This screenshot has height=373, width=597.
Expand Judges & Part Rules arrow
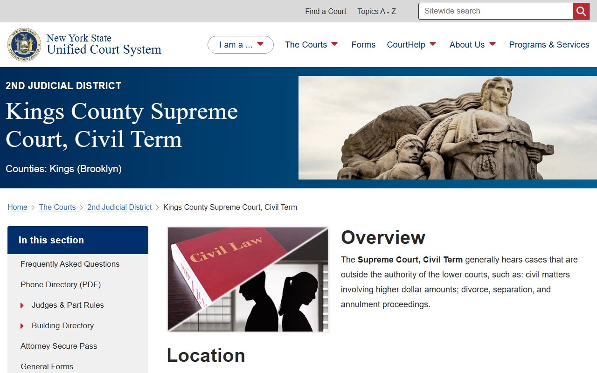[22, 305]
